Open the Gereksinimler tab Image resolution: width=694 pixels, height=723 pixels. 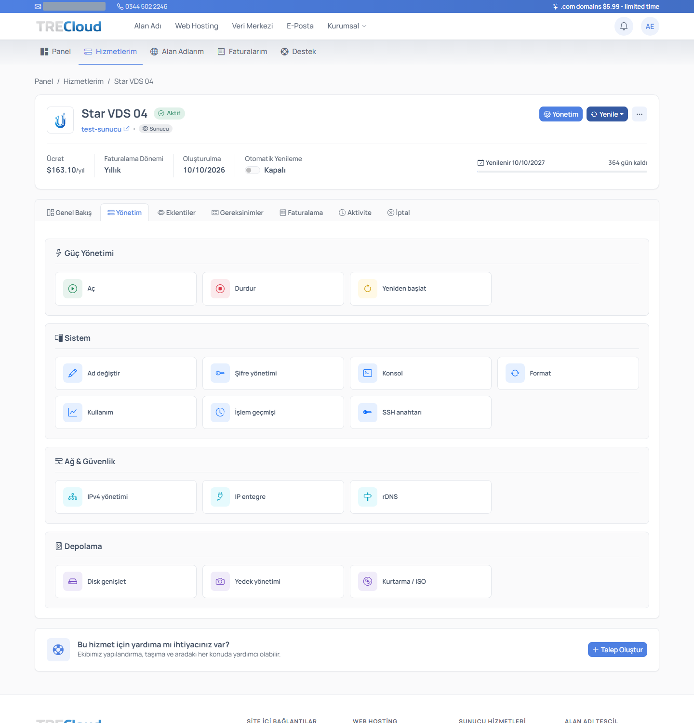pos(238,213)
